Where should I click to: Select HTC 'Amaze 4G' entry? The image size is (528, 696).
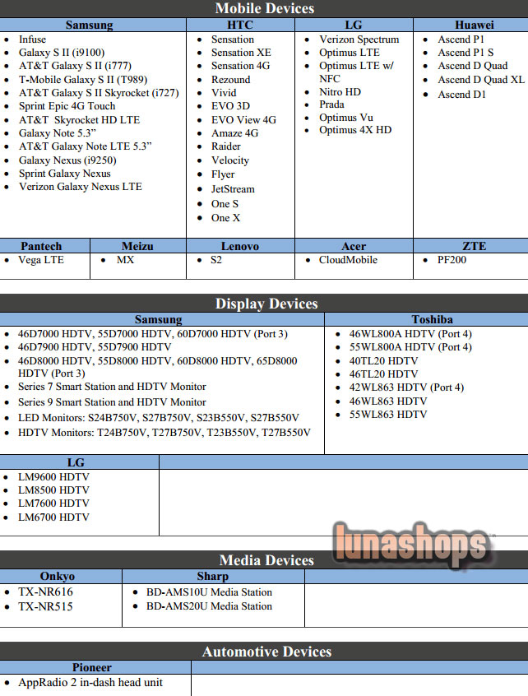click(234, 133)
